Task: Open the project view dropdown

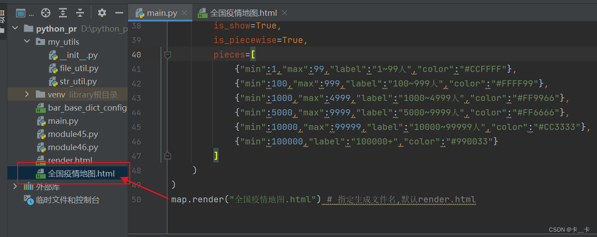Action: click(x=25, y=13)
